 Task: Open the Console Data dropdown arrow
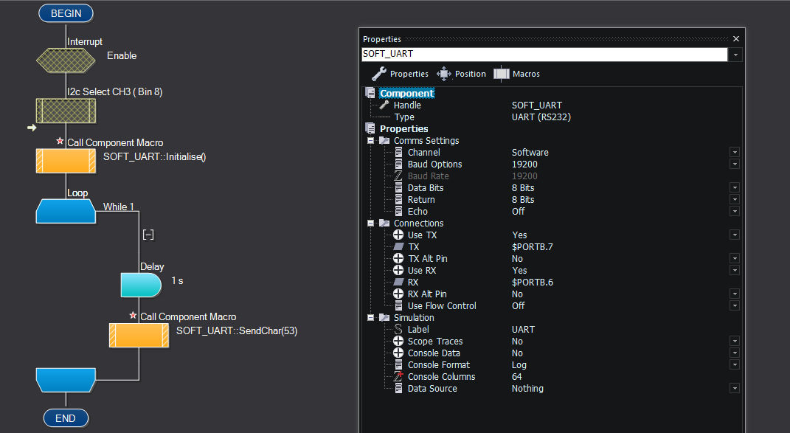tap(735, 353)
